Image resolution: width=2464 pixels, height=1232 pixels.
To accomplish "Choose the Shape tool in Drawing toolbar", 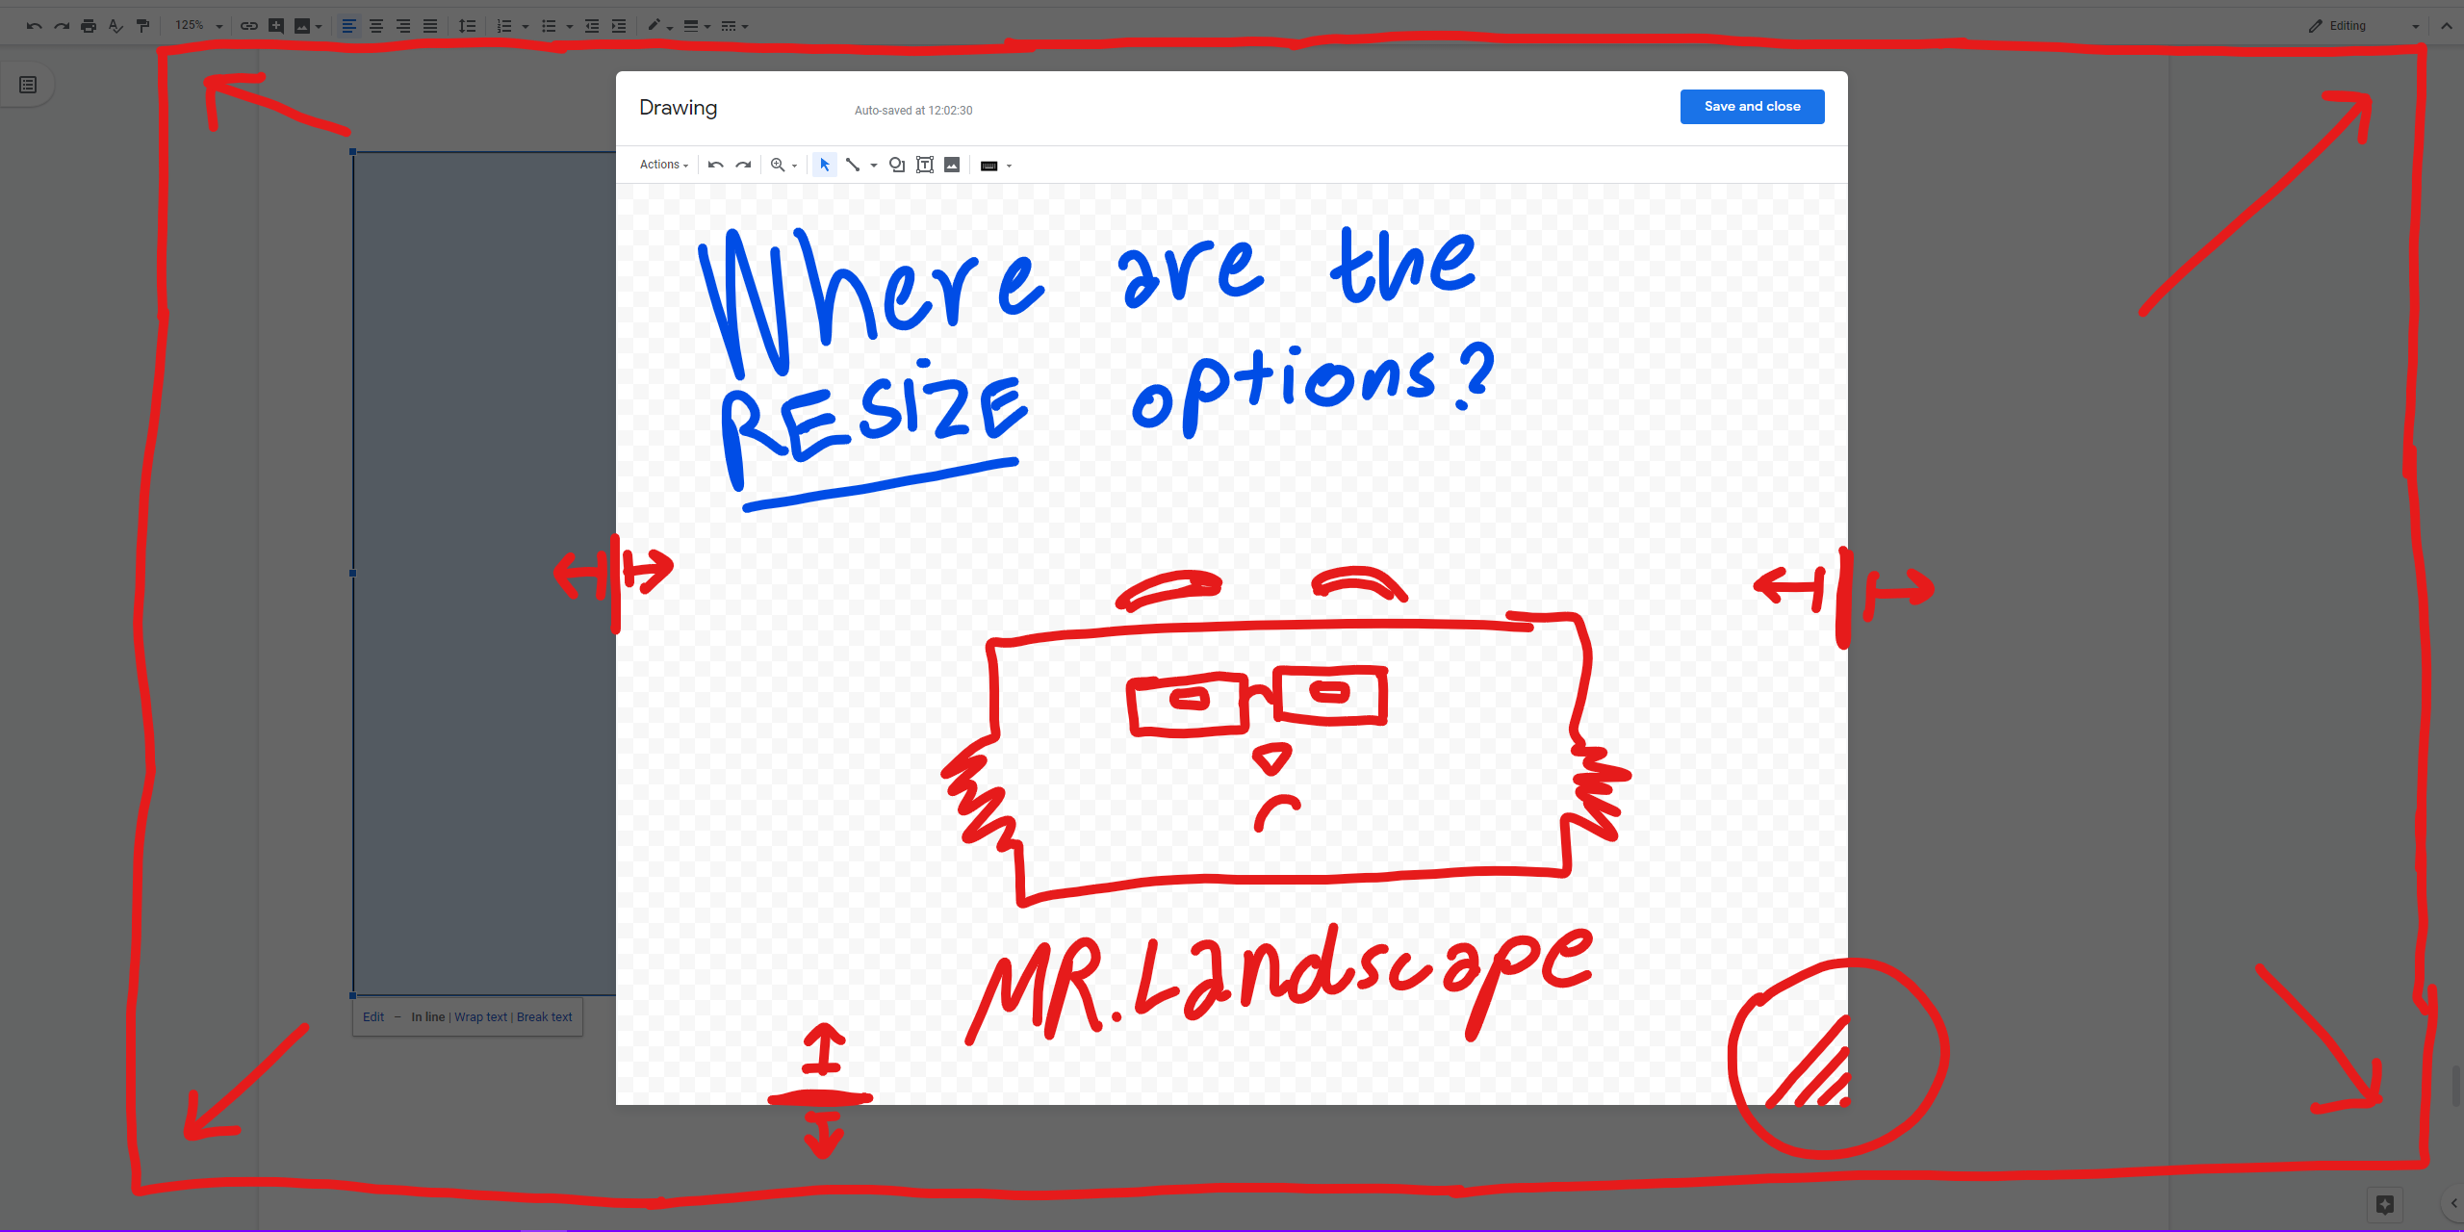I will pyautogui.click(x=896, y=165).
